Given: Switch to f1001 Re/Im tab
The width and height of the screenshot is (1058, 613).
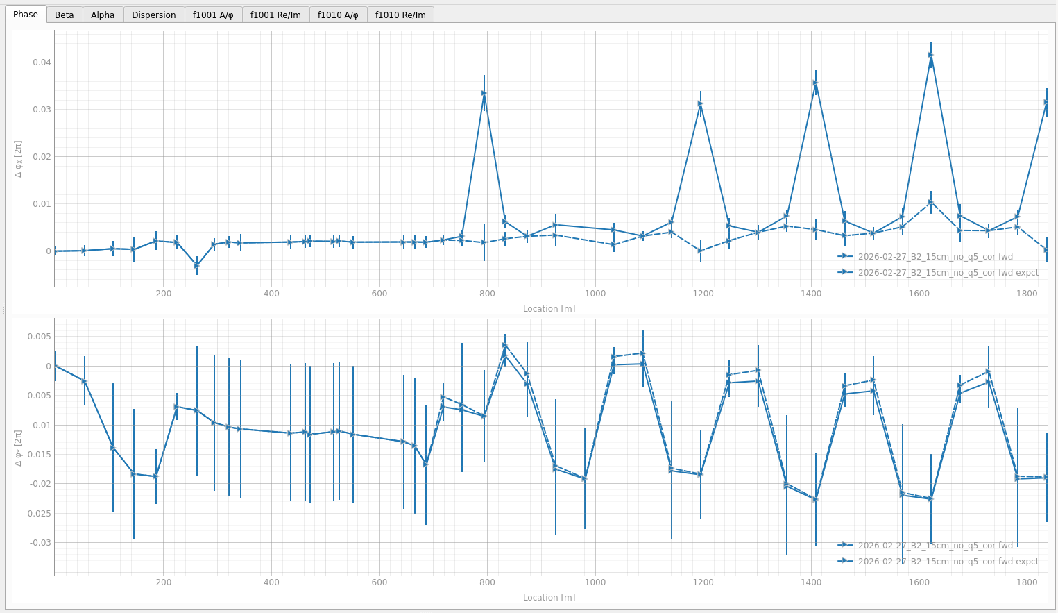Looking at the screenshot, I should click(x=276, y=15).
